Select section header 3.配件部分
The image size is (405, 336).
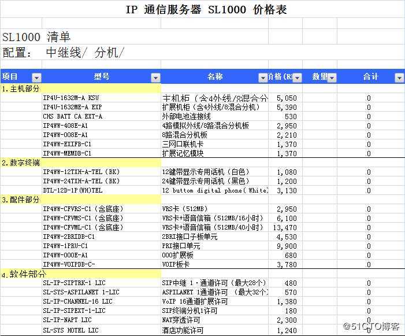[x=21, y=200]
